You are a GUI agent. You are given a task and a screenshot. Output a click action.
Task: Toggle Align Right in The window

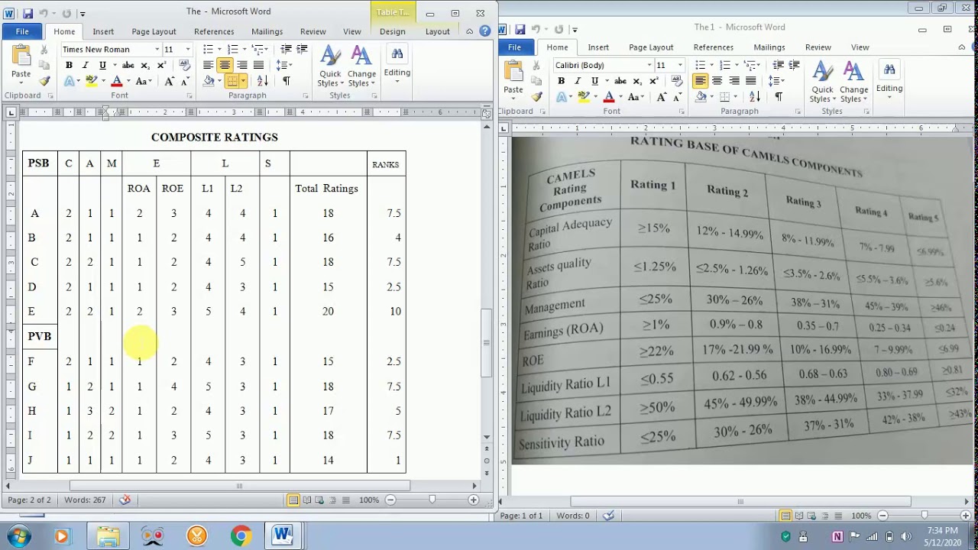tap(241, 65)
